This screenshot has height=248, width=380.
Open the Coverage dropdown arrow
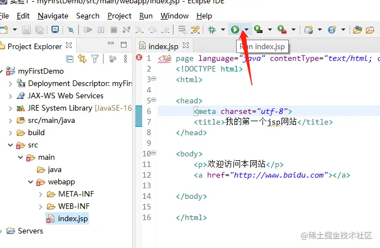point(270,30)
